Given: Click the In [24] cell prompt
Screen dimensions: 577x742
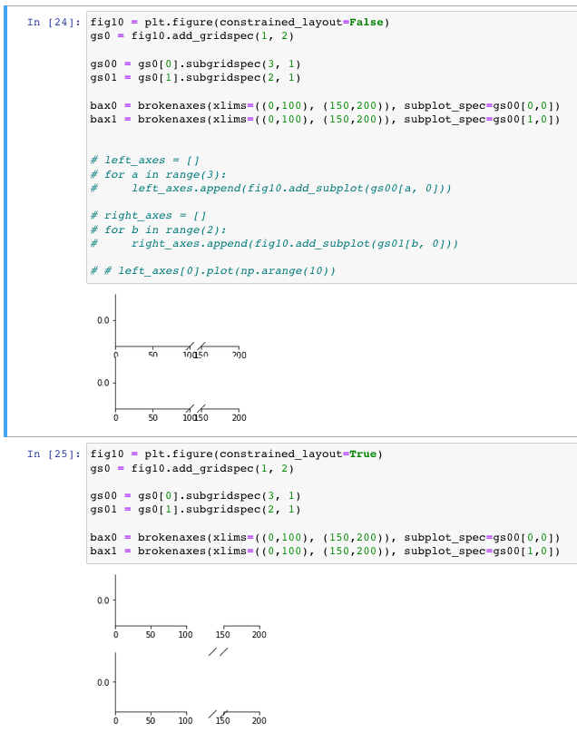Looking at the screenshot, I should point(54,23).
